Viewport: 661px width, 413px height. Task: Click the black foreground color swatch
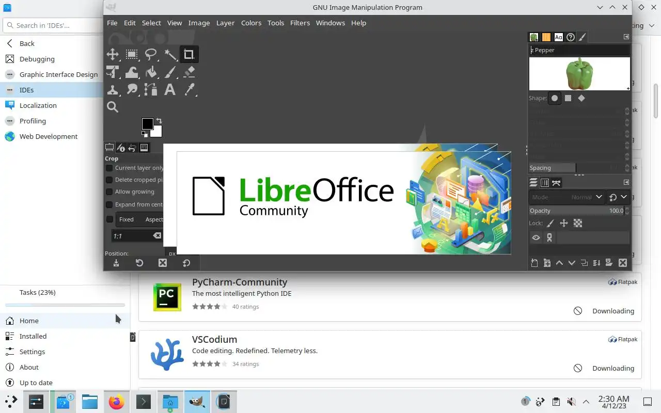point(147,123)
